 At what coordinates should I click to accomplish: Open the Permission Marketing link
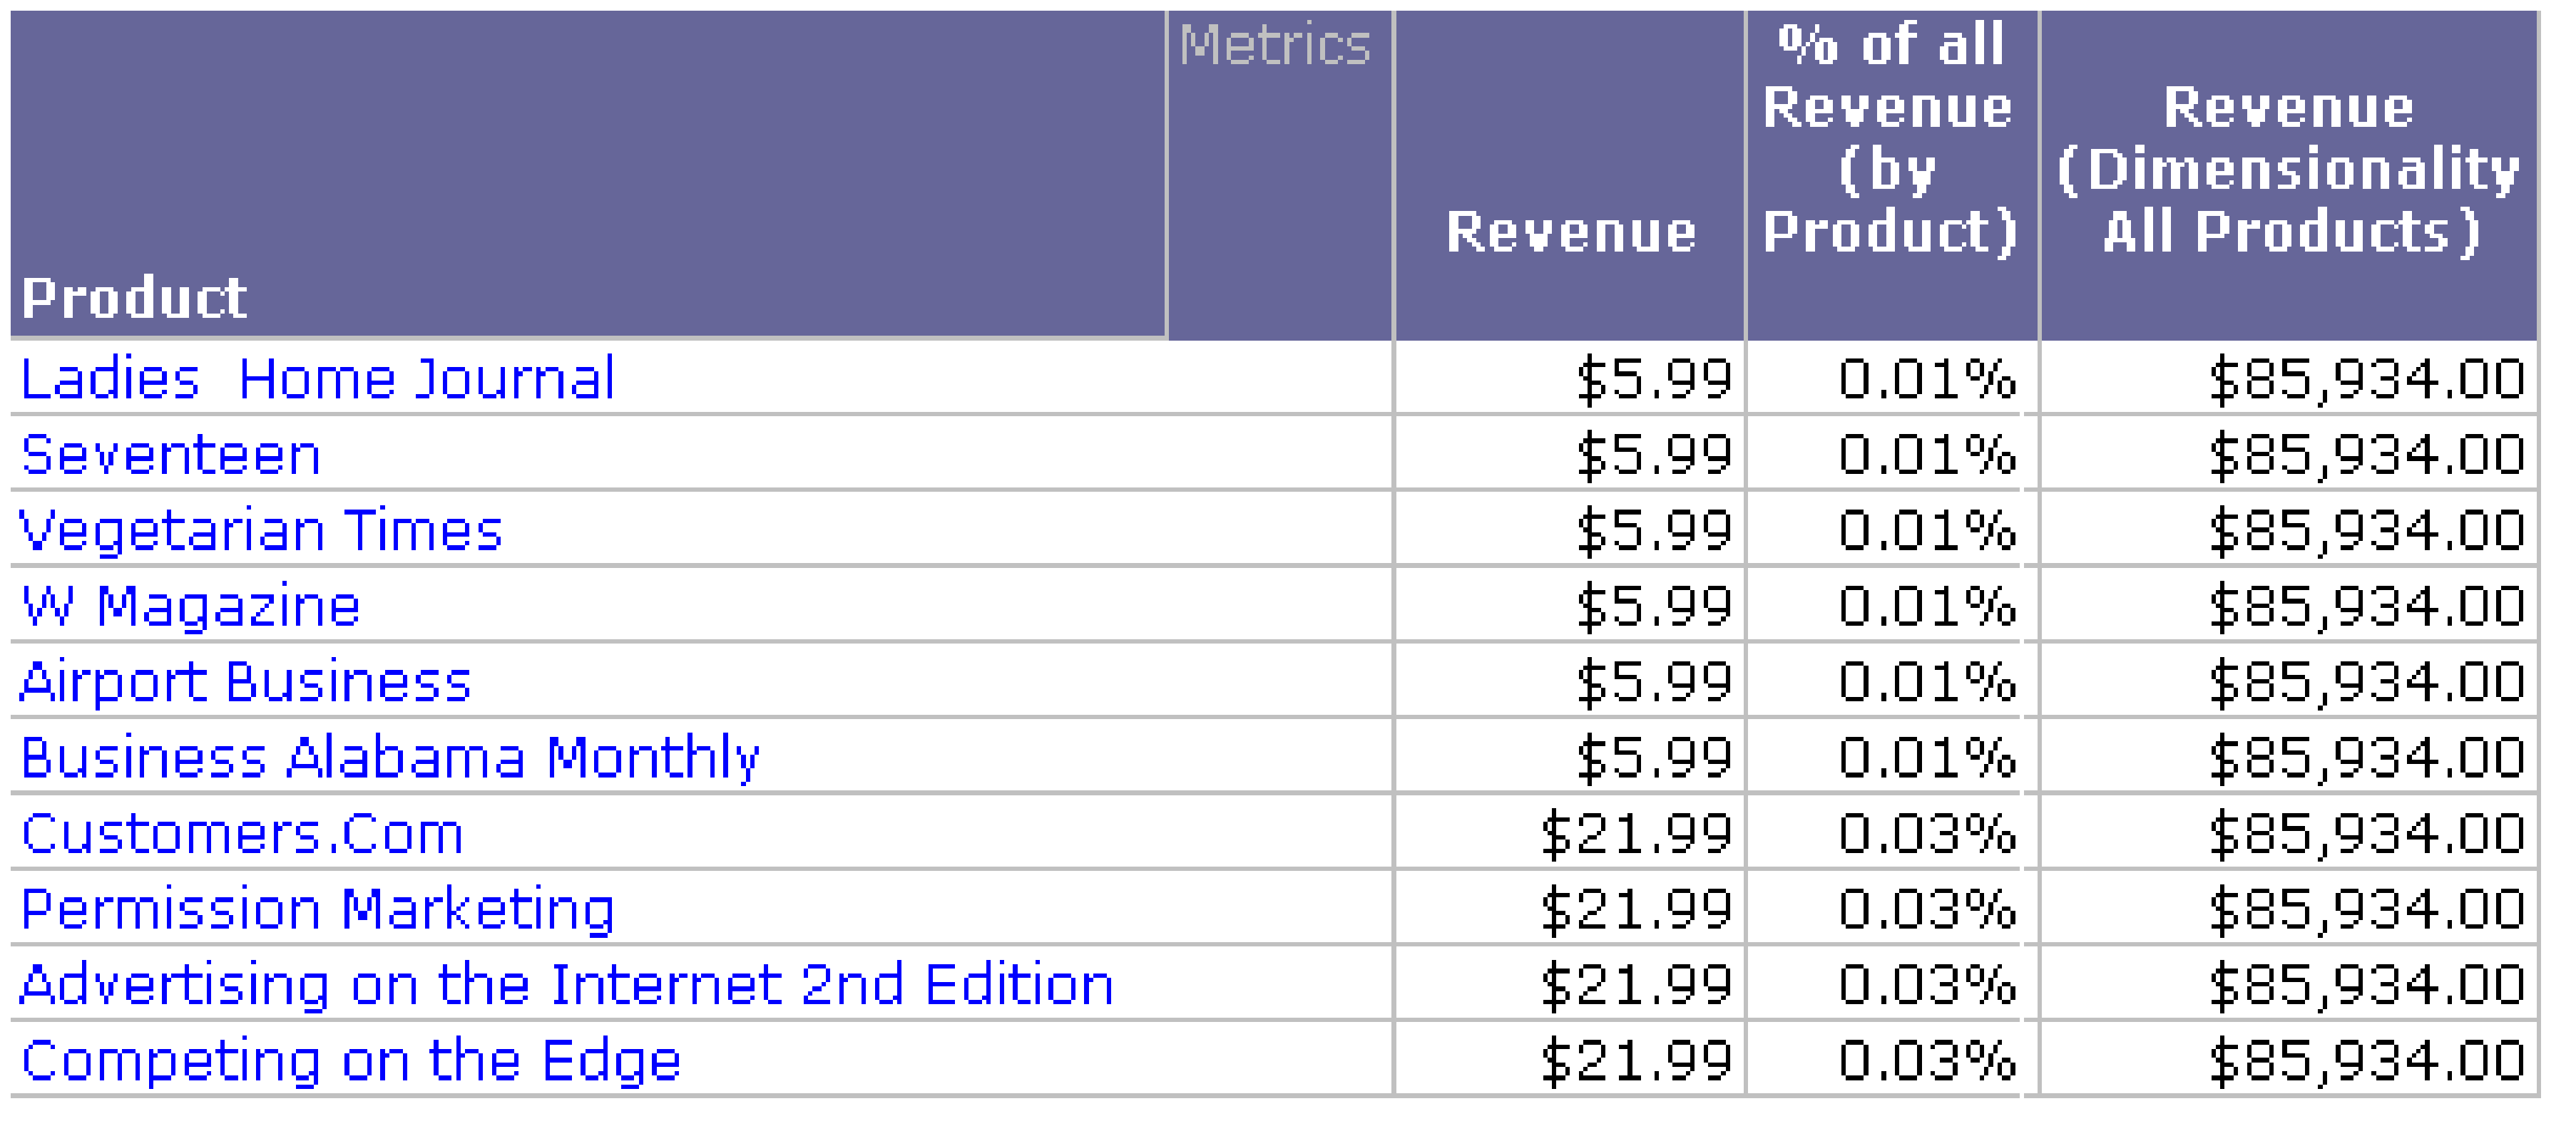click(317, 910)
